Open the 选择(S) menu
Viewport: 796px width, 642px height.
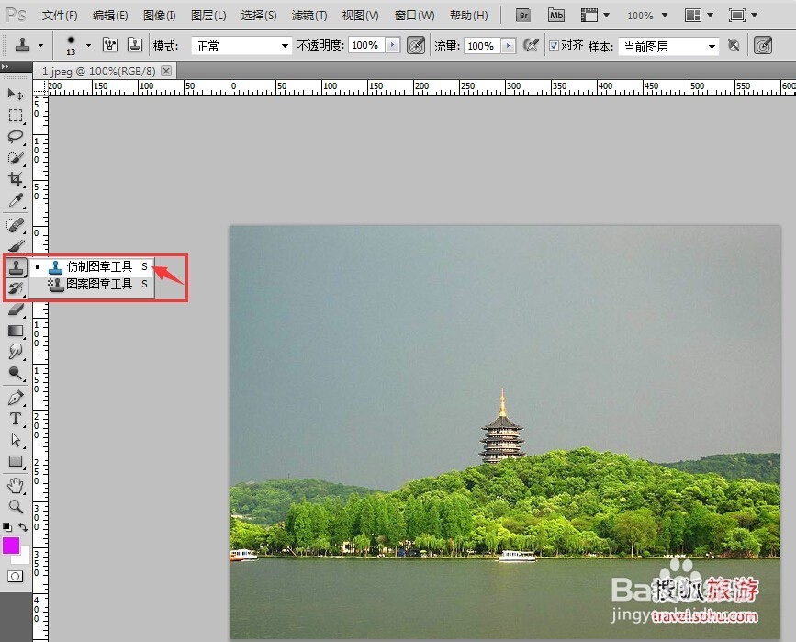click(x=259, y=16)
